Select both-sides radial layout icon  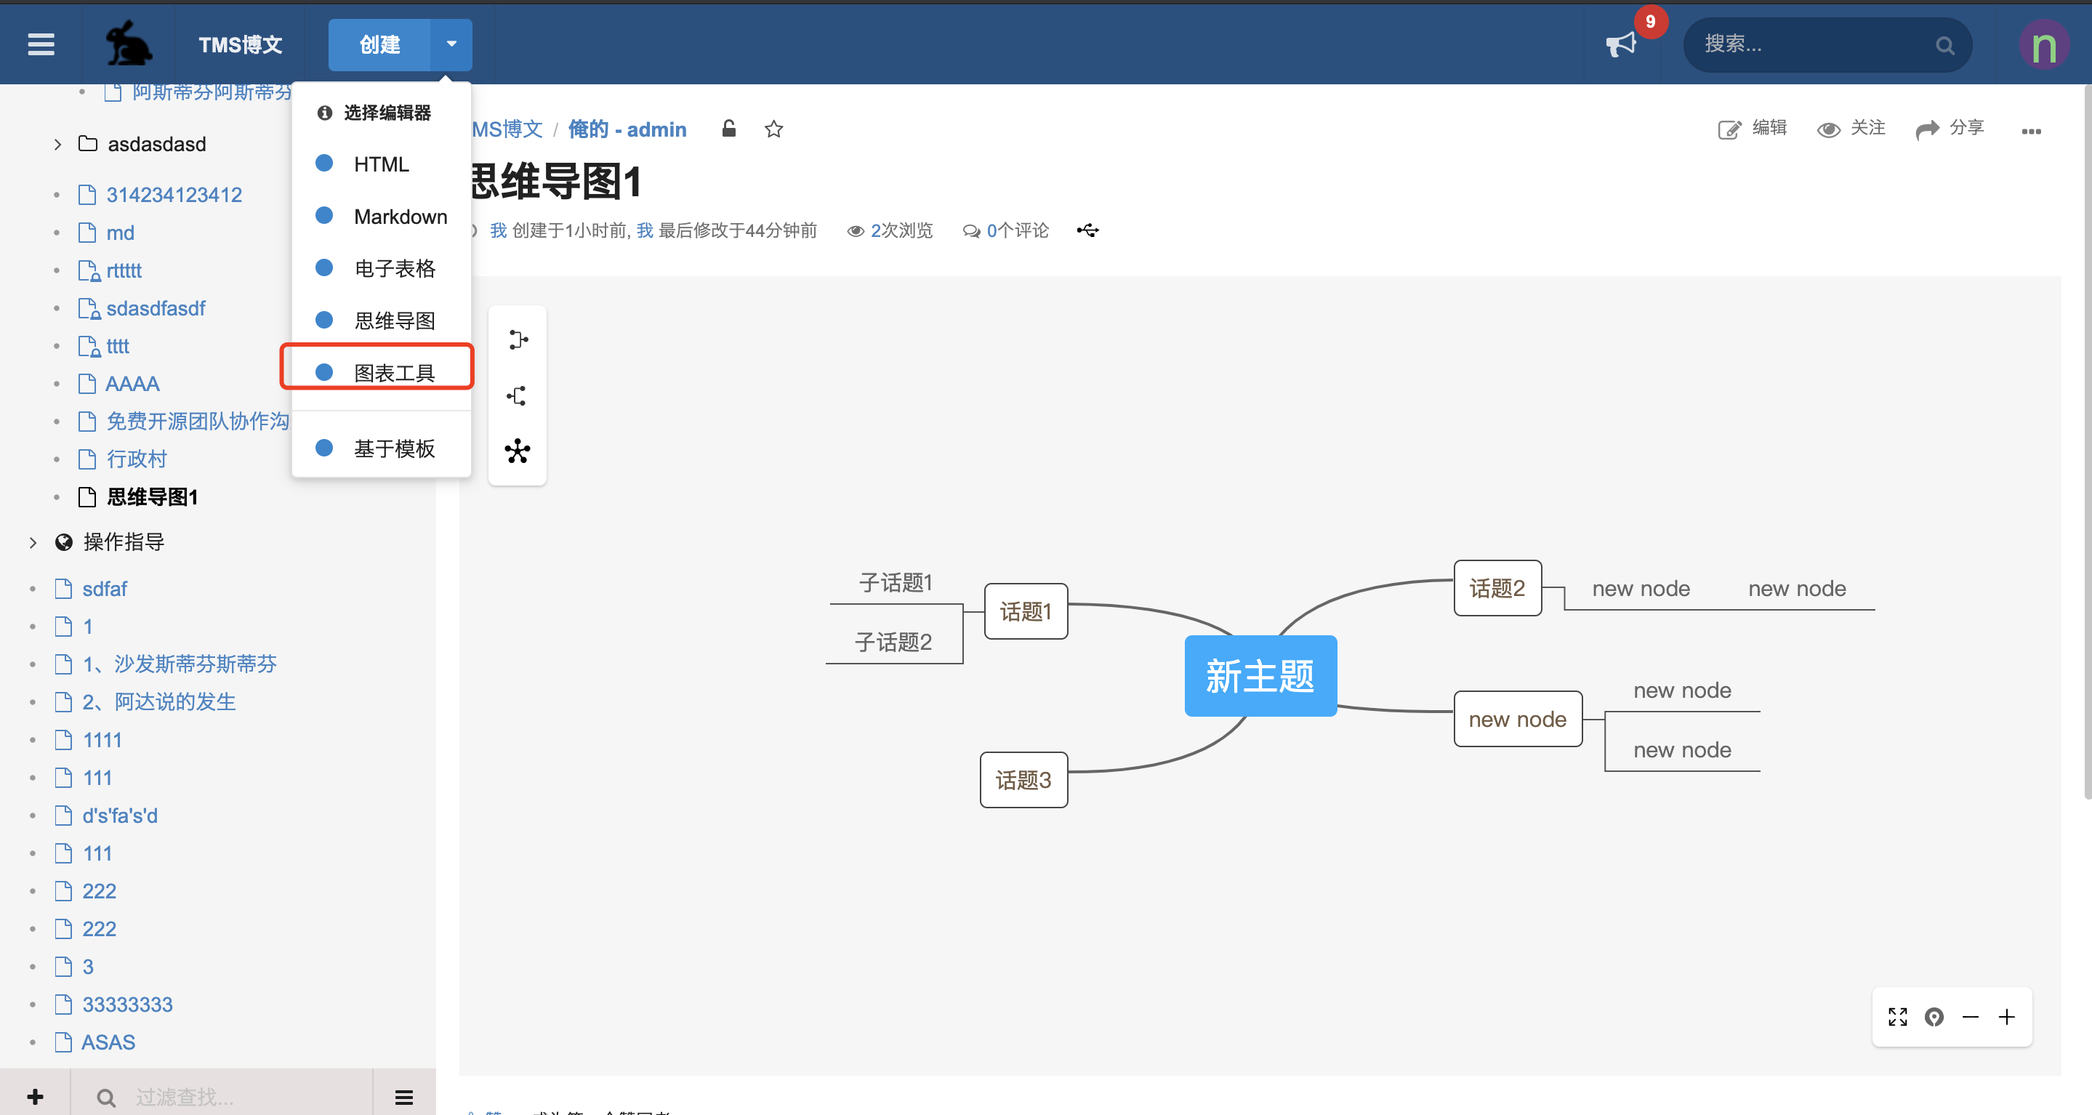(518, 451)
